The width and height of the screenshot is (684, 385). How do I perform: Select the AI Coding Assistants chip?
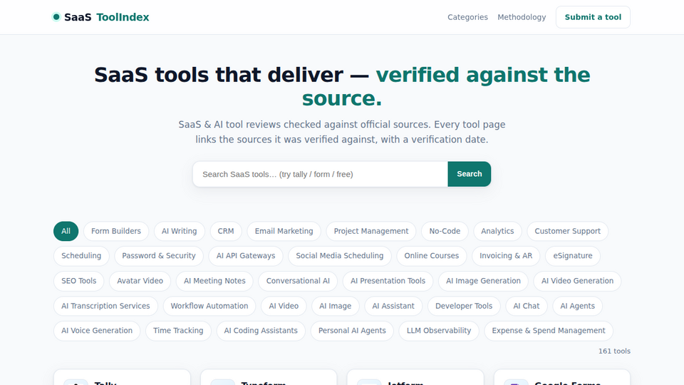coord(261,331)
